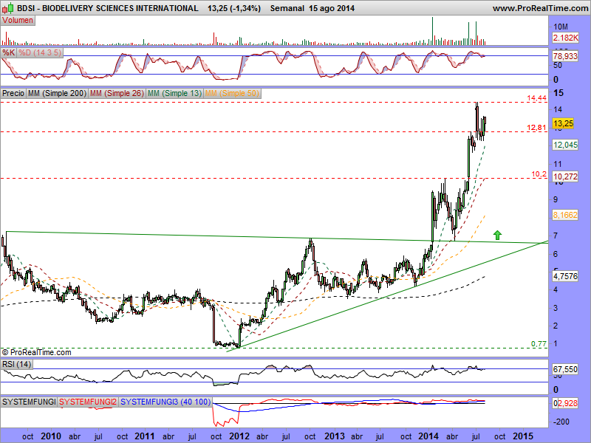591x443 pixels.
Task: Select MM (Simple 26) moving average label
Action: tap(117, 93)
